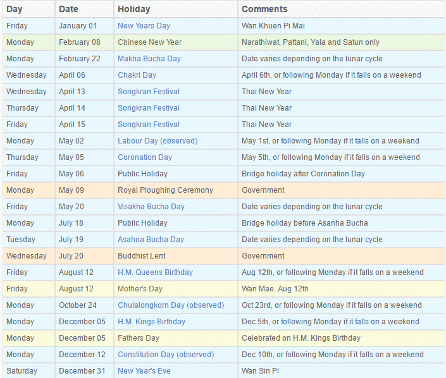Select the December 31 date cell
Screen dimensions: 446x378
pyautogui.click(x=84, y=371)
